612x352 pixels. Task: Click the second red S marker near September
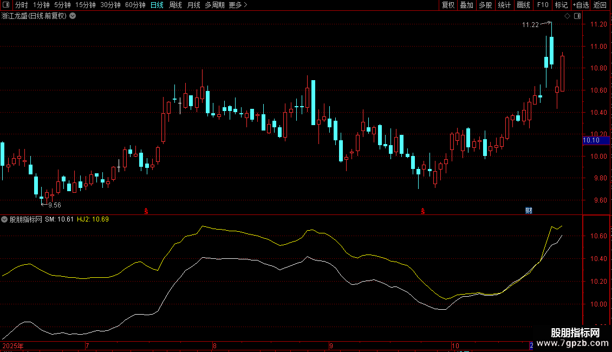pyautogui.click(x=422, y=211)
